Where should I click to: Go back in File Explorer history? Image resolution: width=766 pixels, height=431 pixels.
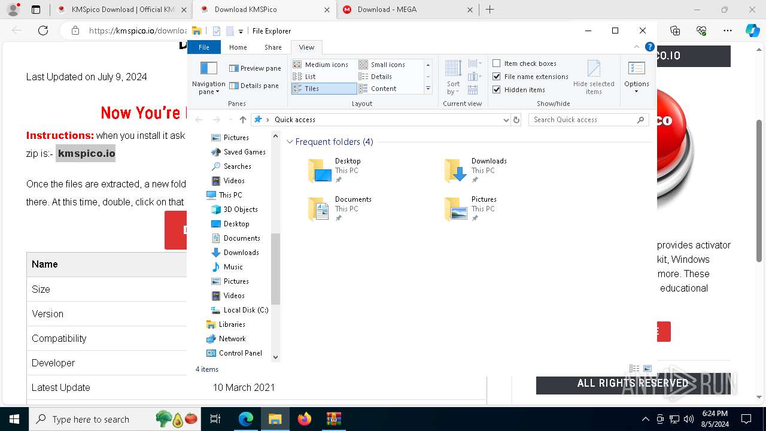tap(199, 120)
